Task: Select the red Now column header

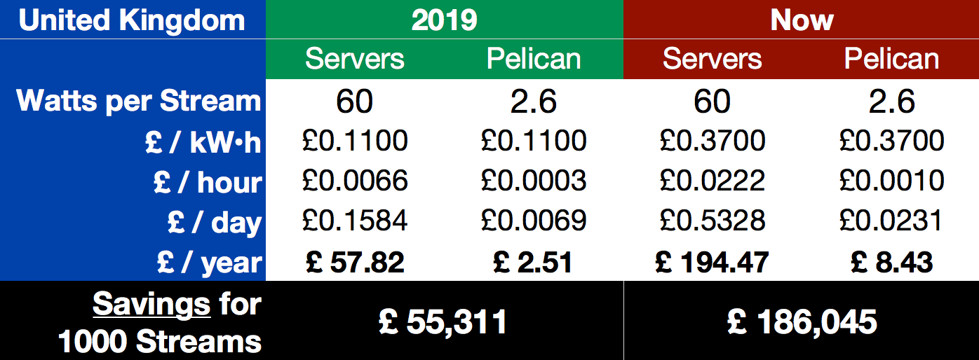Action: 801,20
